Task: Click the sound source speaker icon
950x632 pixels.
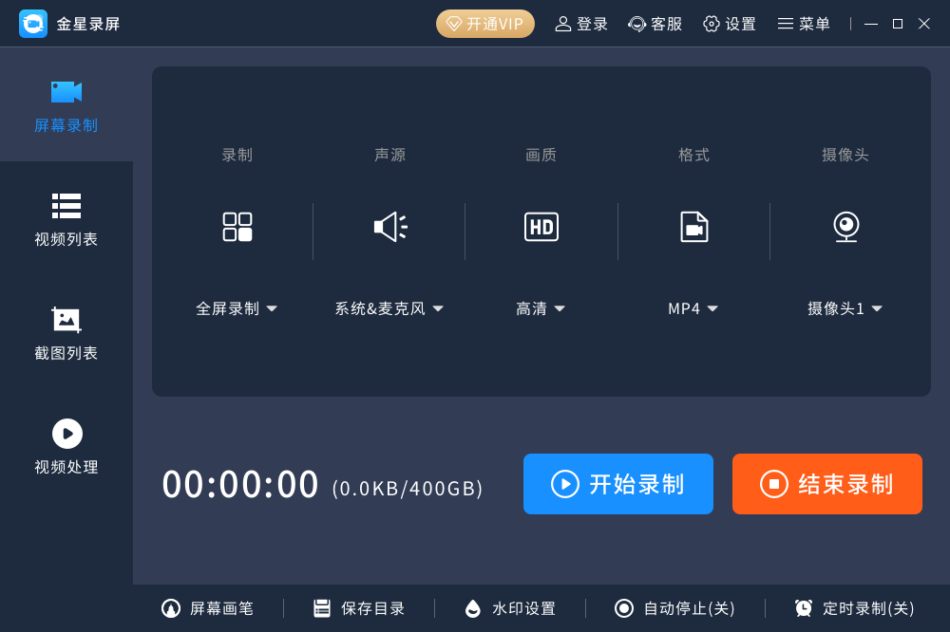Action: tap(389, 227)
